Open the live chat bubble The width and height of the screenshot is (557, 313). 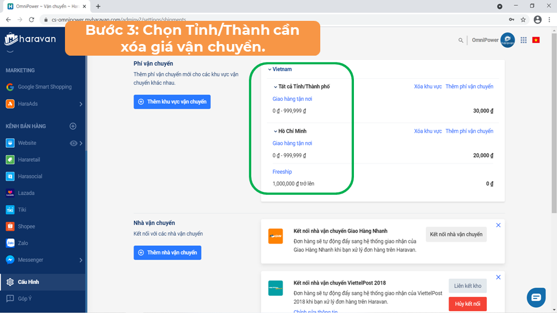coord(536,297)
